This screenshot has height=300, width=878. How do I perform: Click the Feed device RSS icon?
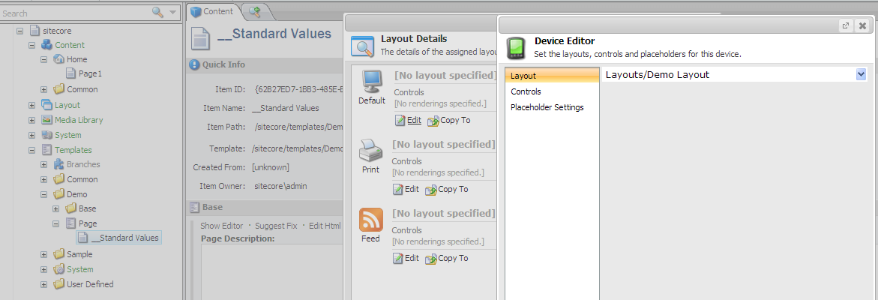tap(370, 220)
